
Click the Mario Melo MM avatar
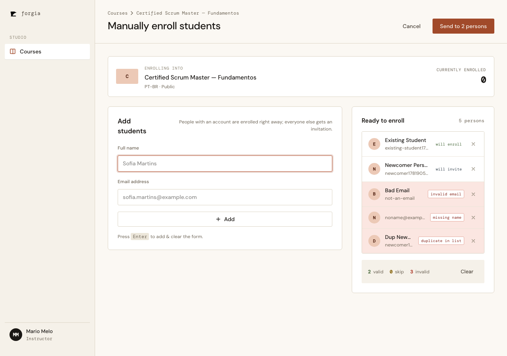pos(16,335)
